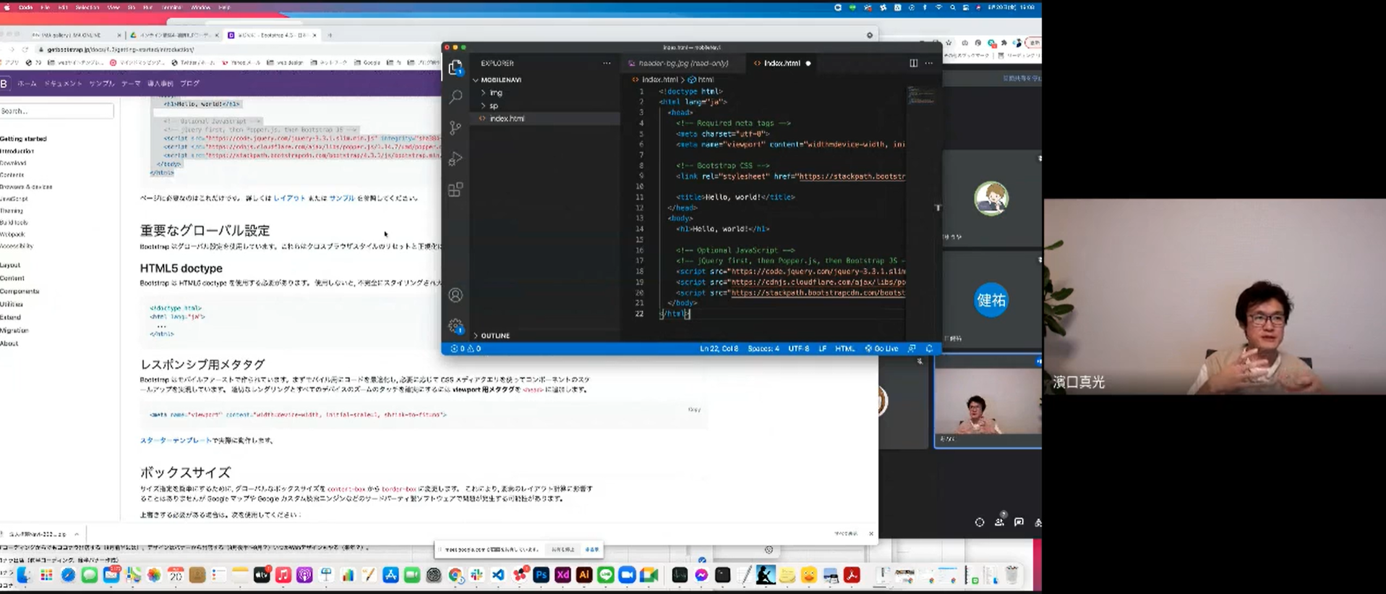1386x594 pixels.
Task: Collapse the MOBILENAVI folder section
Action: [500, 80]
